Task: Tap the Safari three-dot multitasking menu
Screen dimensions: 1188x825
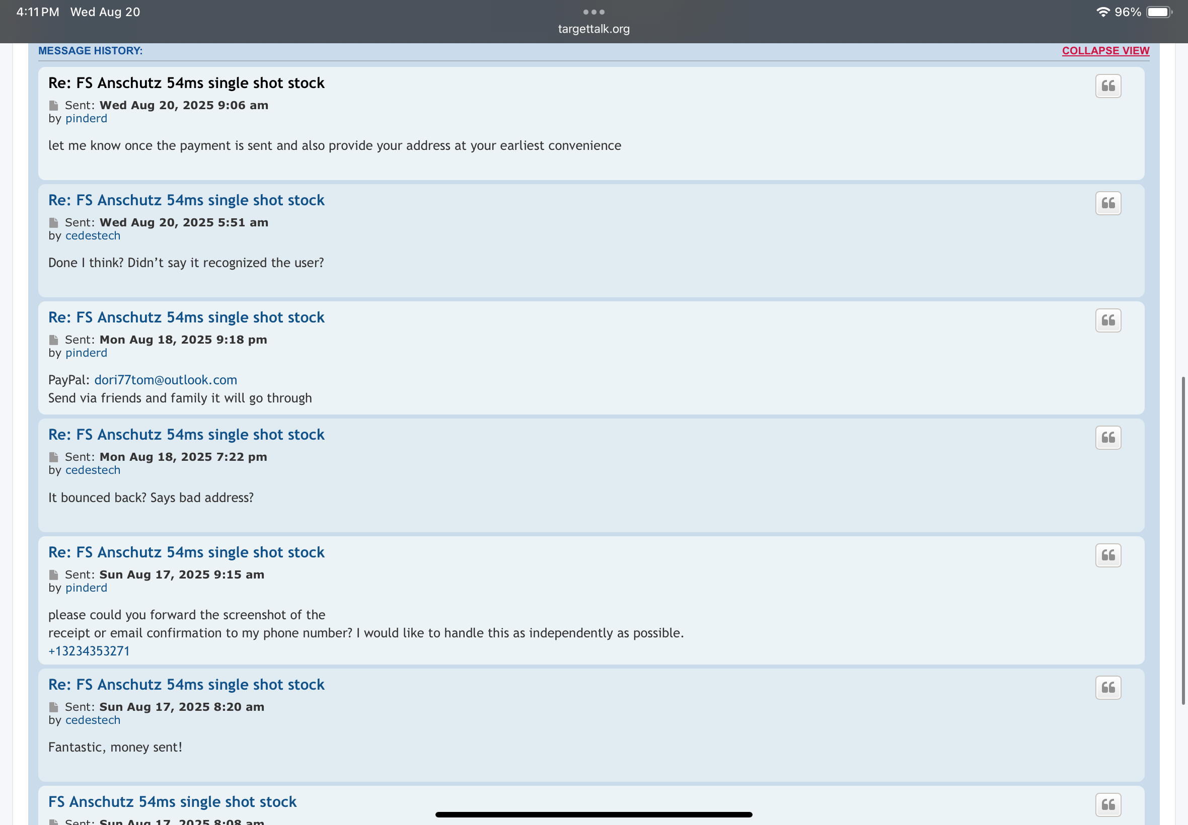Action: [593, 12]
